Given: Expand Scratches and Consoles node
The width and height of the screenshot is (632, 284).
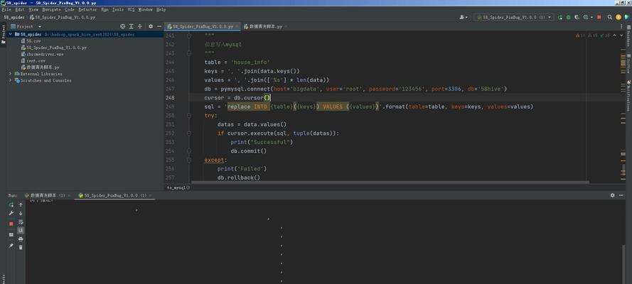Looking at the screenshot, I should coord(10,80).
